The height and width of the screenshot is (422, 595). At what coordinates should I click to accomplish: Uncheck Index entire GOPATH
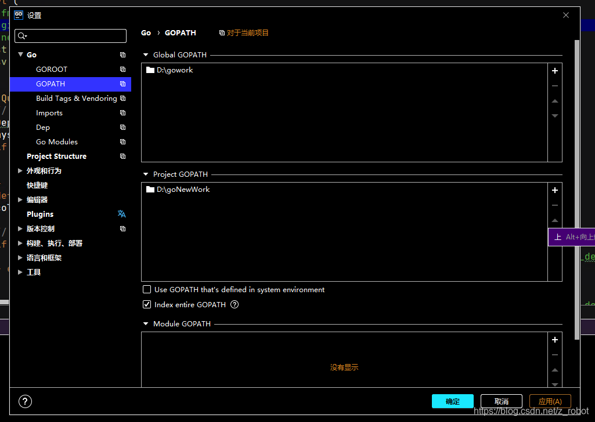147,304
